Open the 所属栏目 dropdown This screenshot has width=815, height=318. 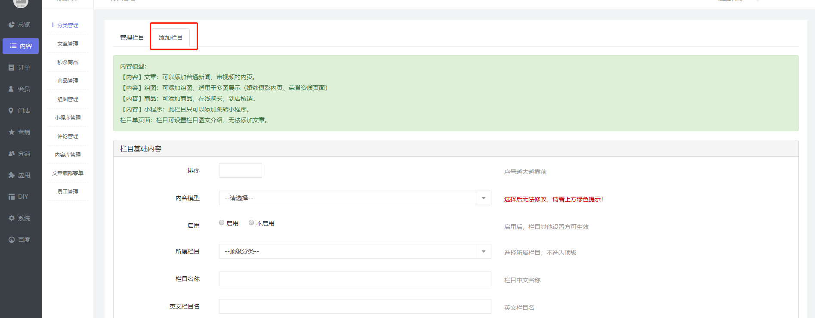coord(355,251)
